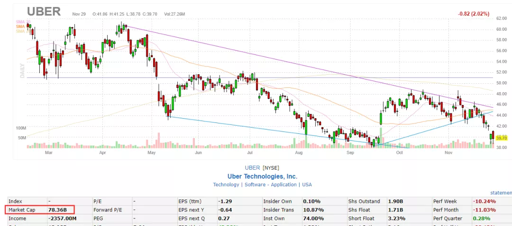This screenshot has height=226, width=512.
Task: Click the red -0.82 (2.02%) change text
Action: (x=474, y=14)
